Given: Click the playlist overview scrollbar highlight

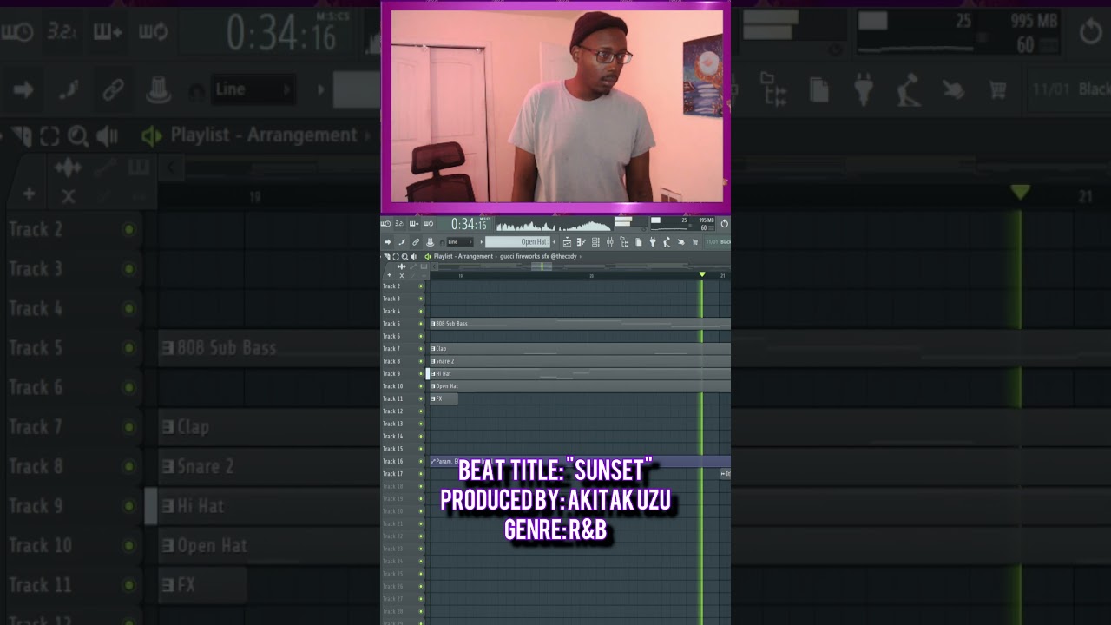Looking at the screenshot, I should [x=542, y=266].
